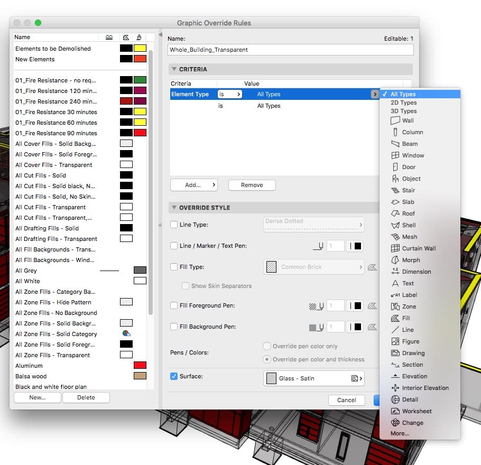Open More... at bottom of types menu

tap(400, 433)
